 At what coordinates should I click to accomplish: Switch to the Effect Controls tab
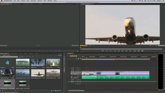click(17, 4)
